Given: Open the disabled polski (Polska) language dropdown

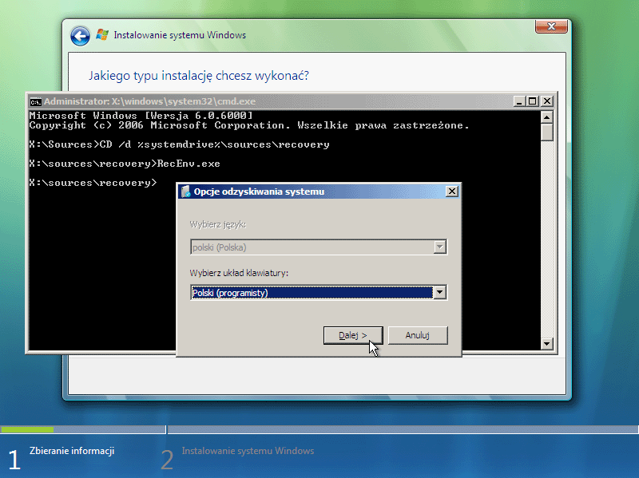Looking at the screenshot, I should point(318,247).
